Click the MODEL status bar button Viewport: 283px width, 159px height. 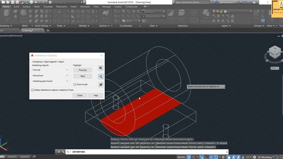pyautogui.click(x=181, y=157)
